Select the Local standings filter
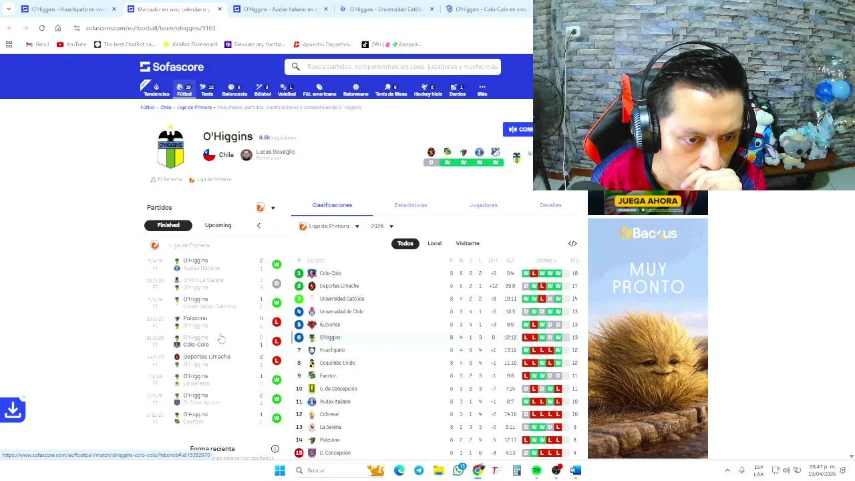This screenshot has height=481, width=855. click(434, 244)
